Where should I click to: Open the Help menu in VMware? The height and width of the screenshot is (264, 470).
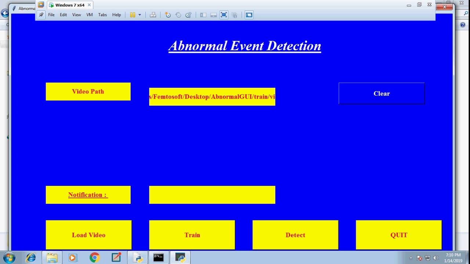coord(116,15)
